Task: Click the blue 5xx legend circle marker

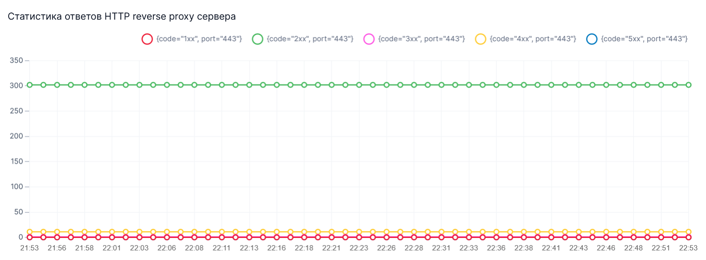Action: pos(592,39)
